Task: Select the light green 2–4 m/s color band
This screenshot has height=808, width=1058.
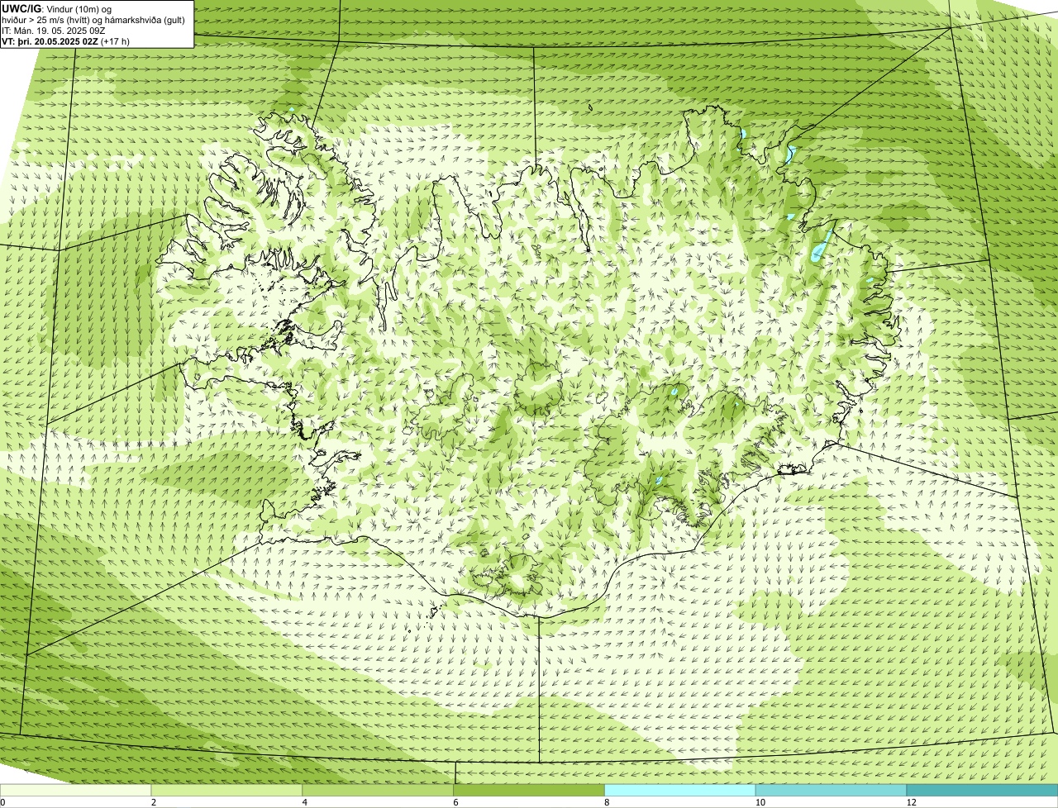Action: tap(227, 790)
